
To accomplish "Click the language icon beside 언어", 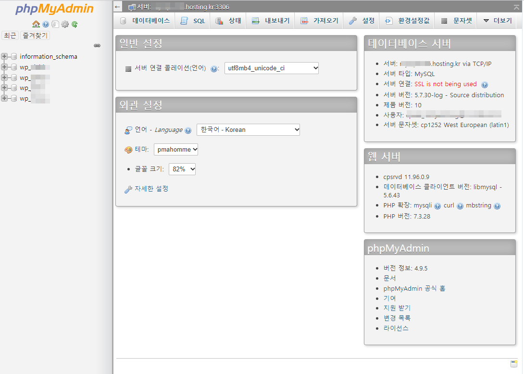I will [x=128, y=130].
